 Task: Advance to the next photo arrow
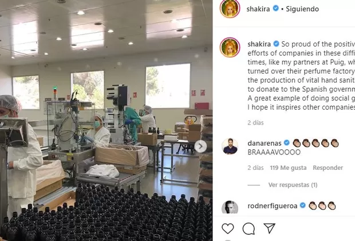(x=200, y=146)
